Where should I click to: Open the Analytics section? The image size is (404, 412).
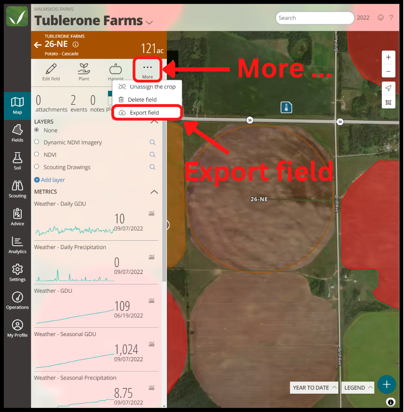point(17,245)
